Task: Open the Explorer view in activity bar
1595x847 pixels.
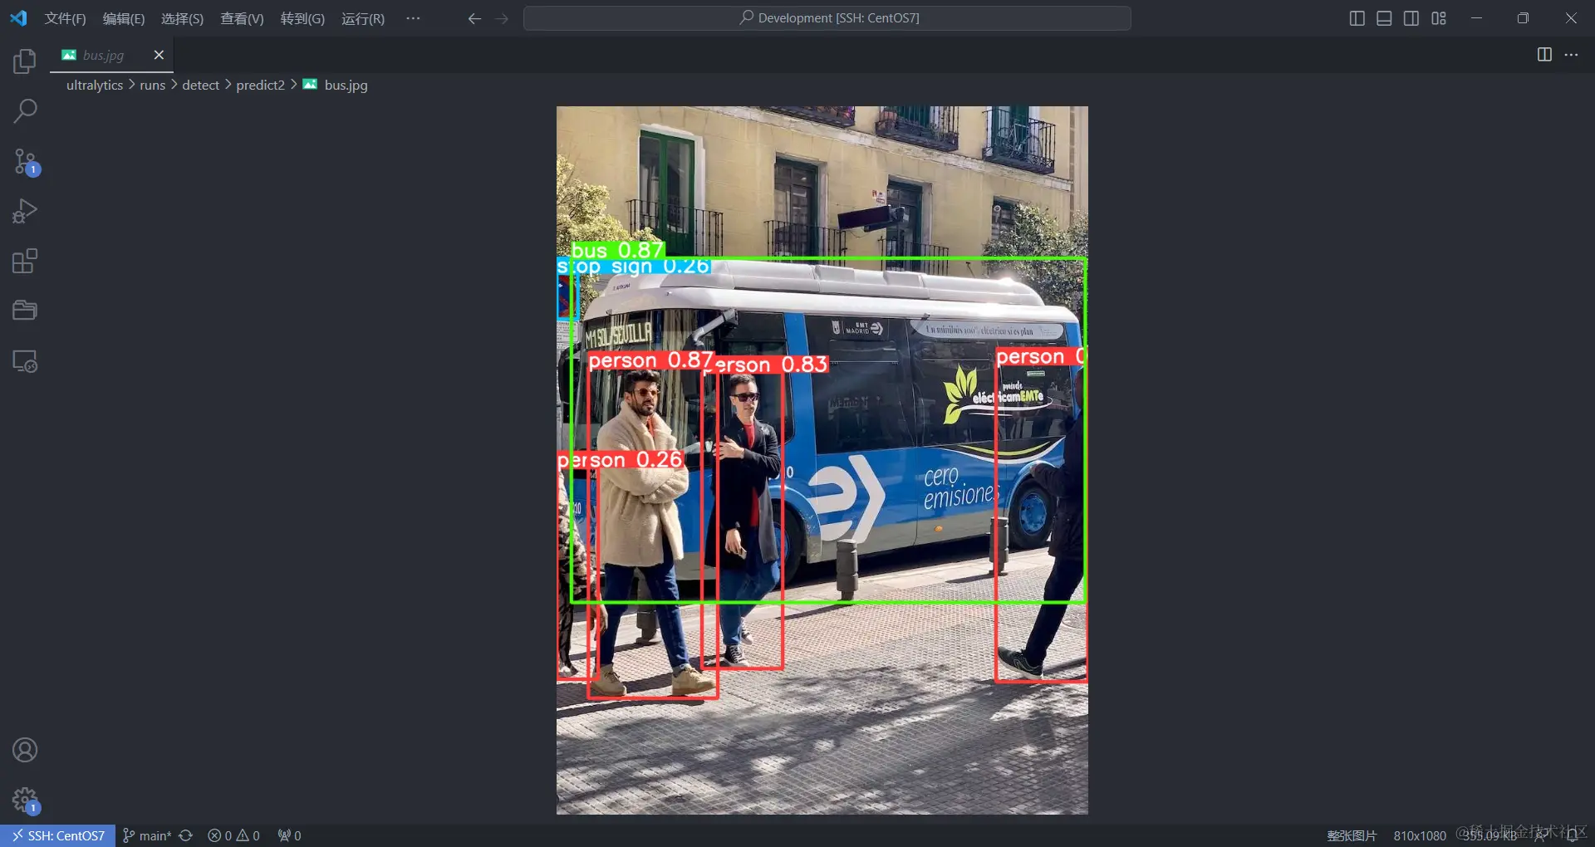Action: (25, 61)
